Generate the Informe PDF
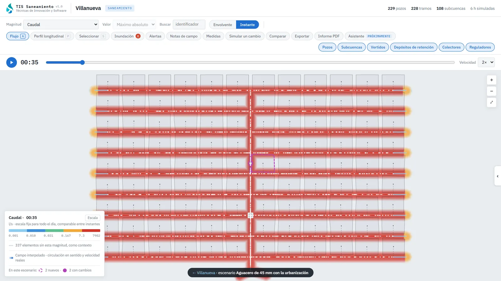The image size is (501, 281). [x=329, y=36]
